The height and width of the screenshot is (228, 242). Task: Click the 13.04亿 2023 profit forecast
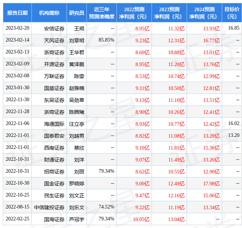coord(176,219)
